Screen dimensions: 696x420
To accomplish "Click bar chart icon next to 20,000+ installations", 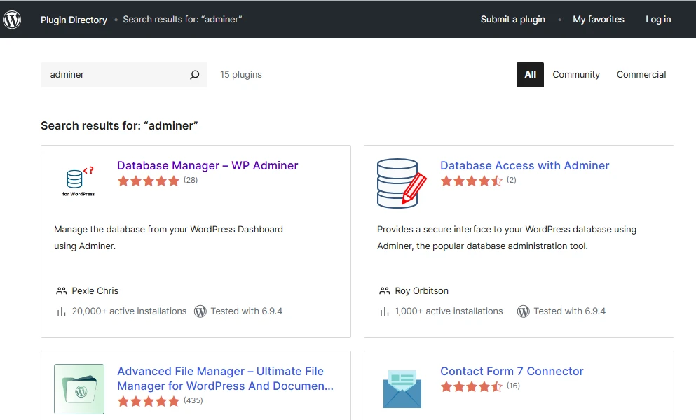I will click(61, 311).
